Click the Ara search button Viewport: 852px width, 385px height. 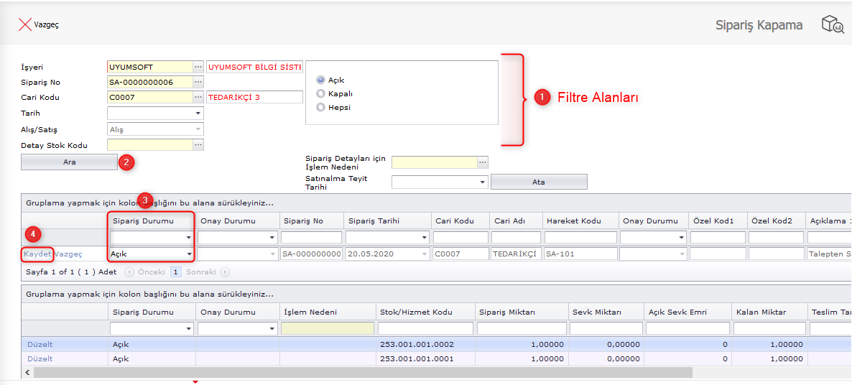point(69,162)
